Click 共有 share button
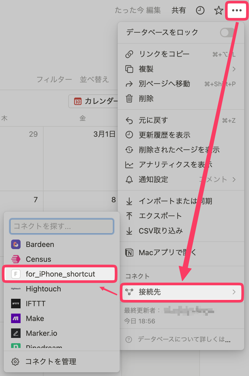Image resolution: width=249 pixels, height=376 pixels. pyautogui.click(x=179, y=10)
